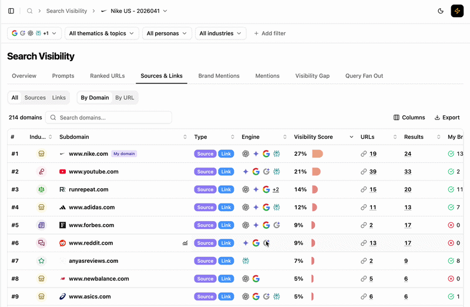Select the Sources filter toggle
470x307 pixels.
click(x=35, y=98)
